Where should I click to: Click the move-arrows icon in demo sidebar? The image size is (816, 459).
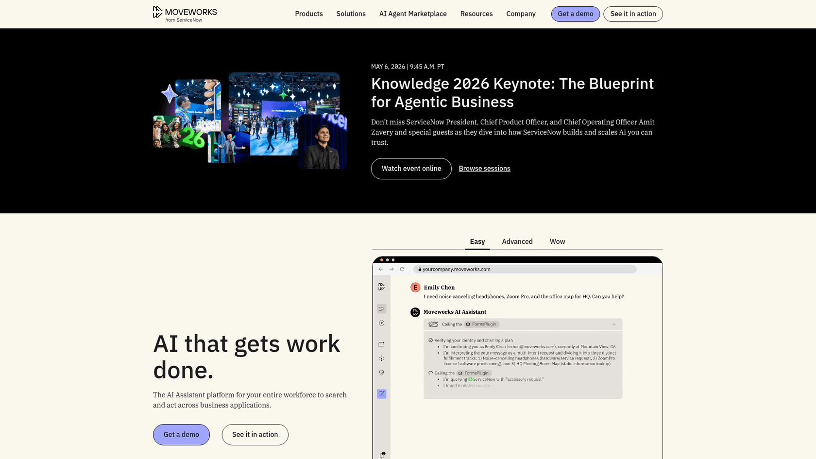[382, 358]
